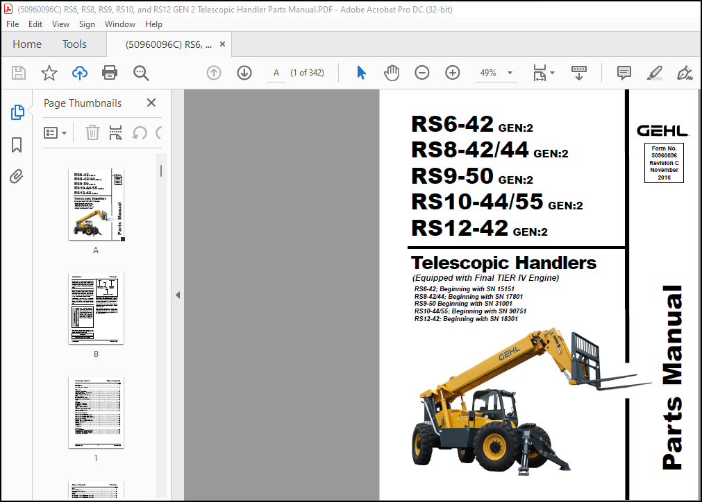
Task: Zoom in with plus icon
Action: (x=453, y=72)
